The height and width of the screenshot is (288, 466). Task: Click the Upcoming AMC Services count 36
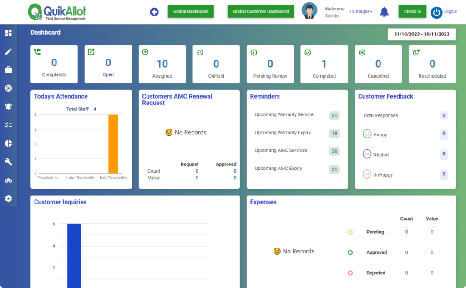(x=334, y=151)
